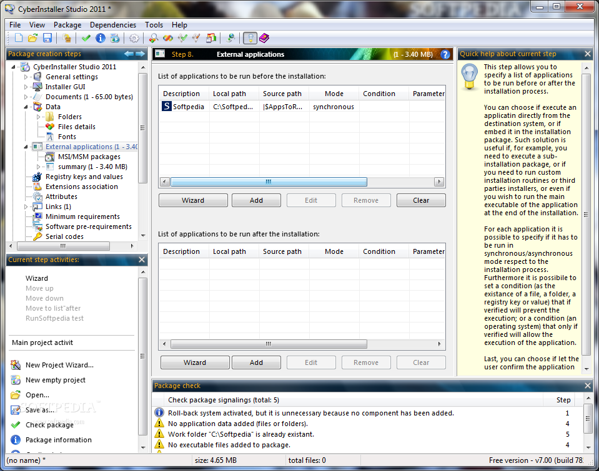Select Registry keys and values item
This screenshot has width=599, height=471.
(84, 177)
